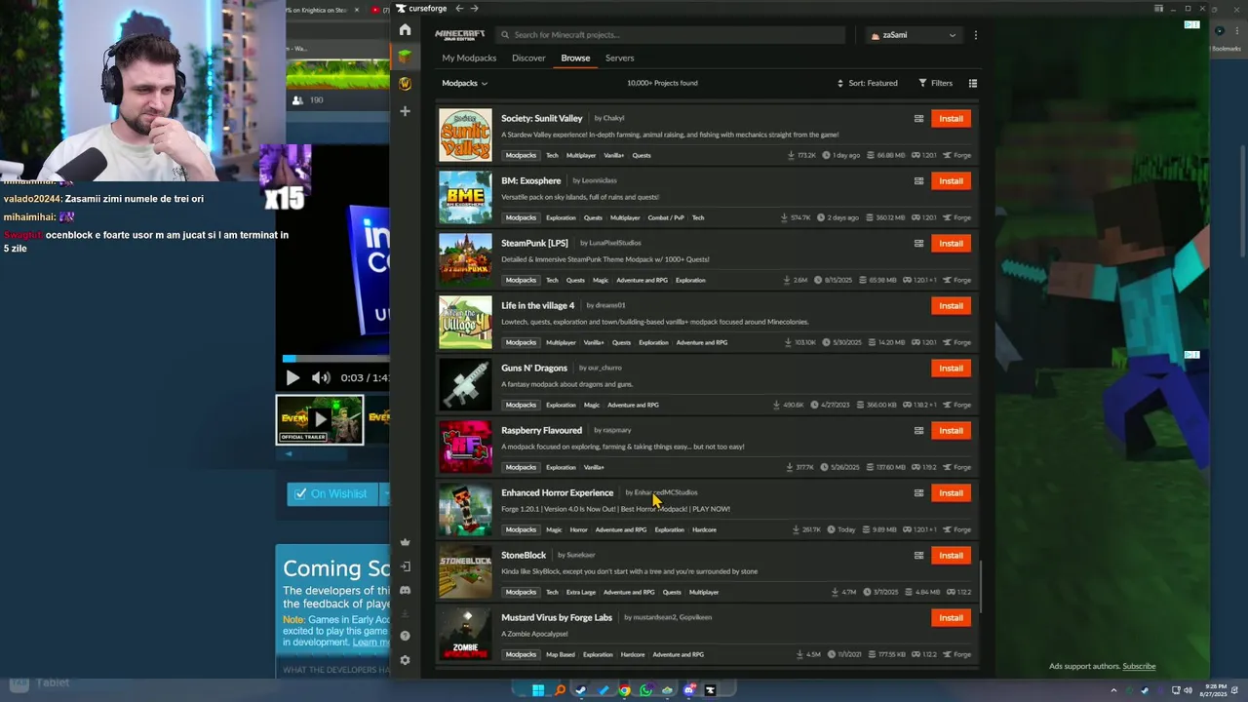
Task: Open the Sort: Featured dropdown
Action: (x=867, y=83)
